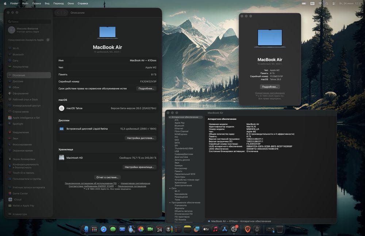Image resolution: width=365 pixels, height=236 pixels.
Task: Open Настройки хранилища
Action: click(139, 167)
